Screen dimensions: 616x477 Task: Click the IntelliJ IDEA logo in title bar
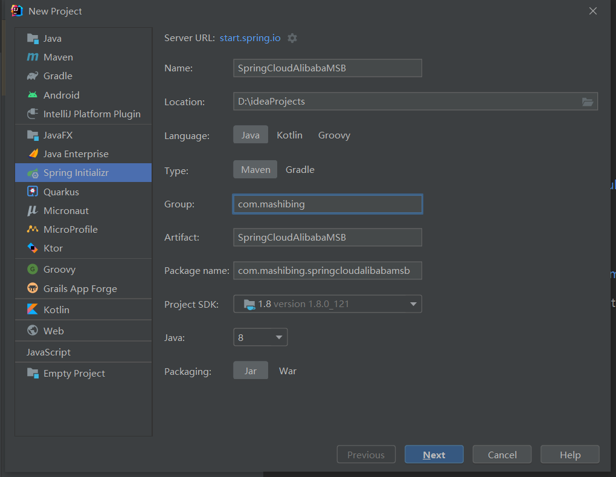pos(17,11)
